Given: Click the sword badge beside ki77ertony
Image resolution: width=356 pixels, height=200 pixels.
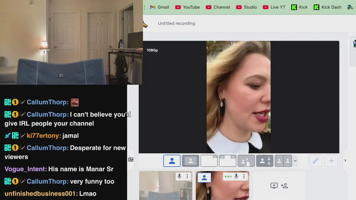Looking at the screenshot, I should click(8, 136).
